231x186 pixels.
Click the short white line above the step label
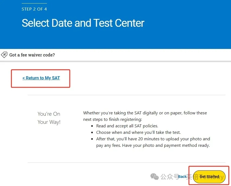[x=34, y=4]
